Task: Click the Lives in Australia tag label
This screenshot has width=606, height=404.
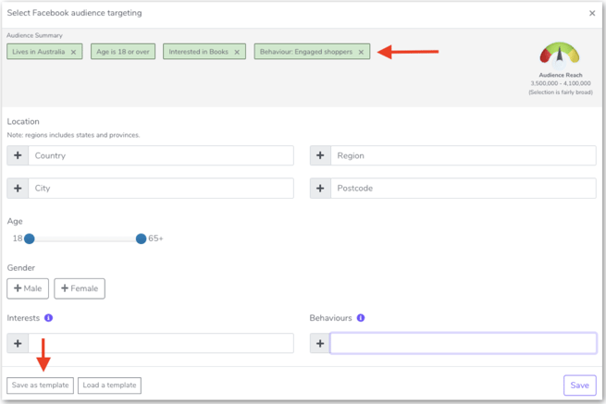Action: coord(38,52)
